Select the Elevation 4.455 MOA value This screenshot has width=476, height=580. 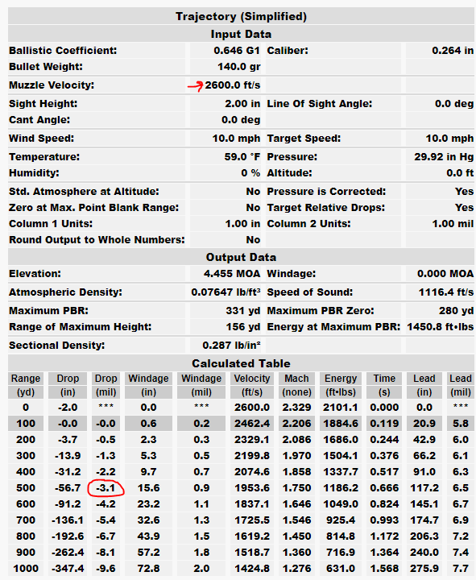232,274
